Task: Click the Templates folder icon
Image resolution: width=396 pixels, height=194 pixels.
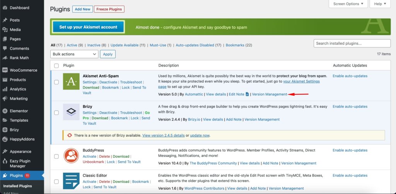Action: pos(5,120)
